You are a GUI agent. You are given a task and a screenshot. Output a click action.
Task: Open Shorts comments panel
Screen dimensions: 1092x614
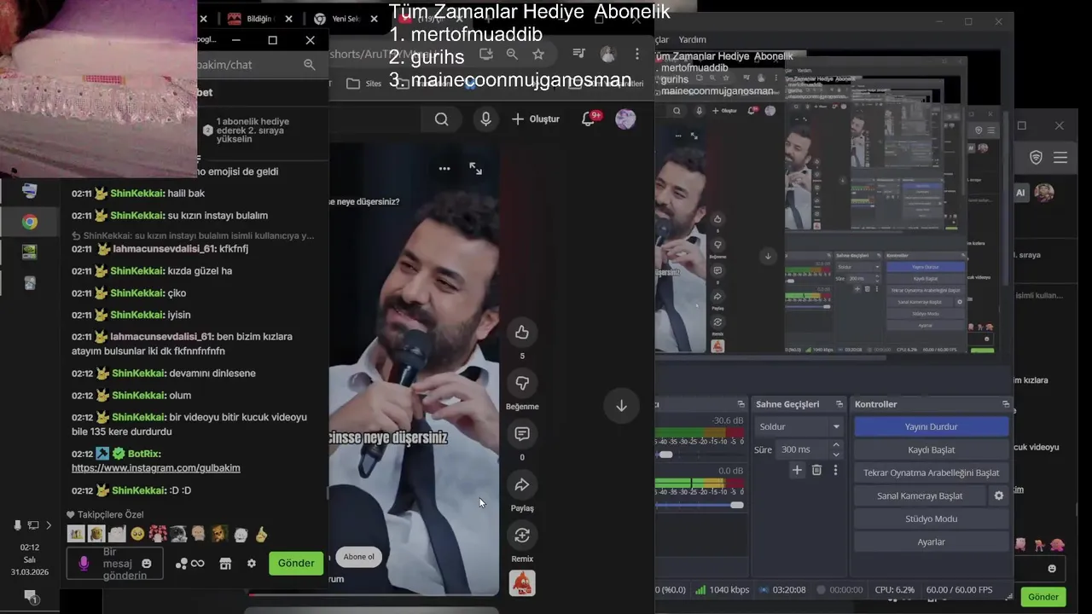click(x=522, y=434)
